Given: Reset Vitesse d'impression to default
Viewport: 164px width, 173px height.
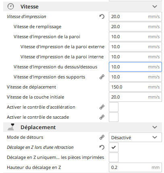Looking at the screenshot, I should click(102, 16).
